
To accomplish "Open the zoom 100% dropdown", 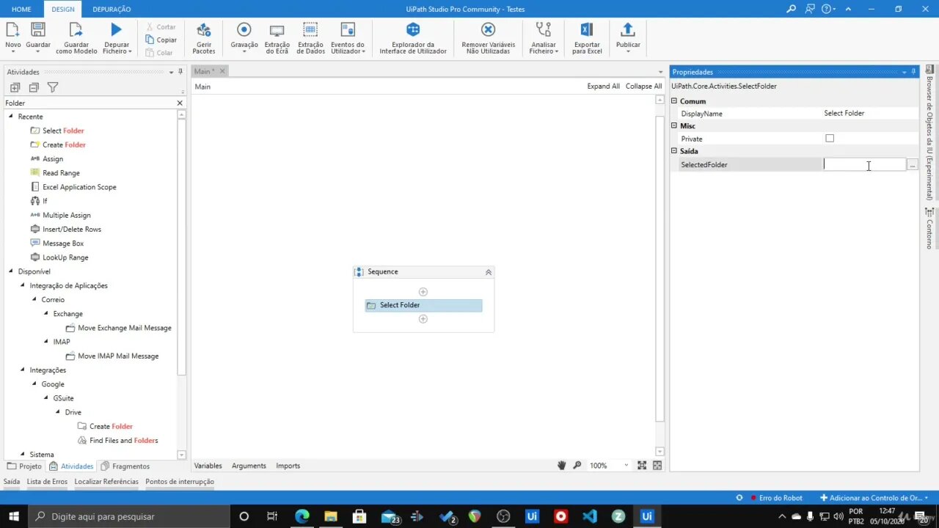I will (x=626, y=466).
